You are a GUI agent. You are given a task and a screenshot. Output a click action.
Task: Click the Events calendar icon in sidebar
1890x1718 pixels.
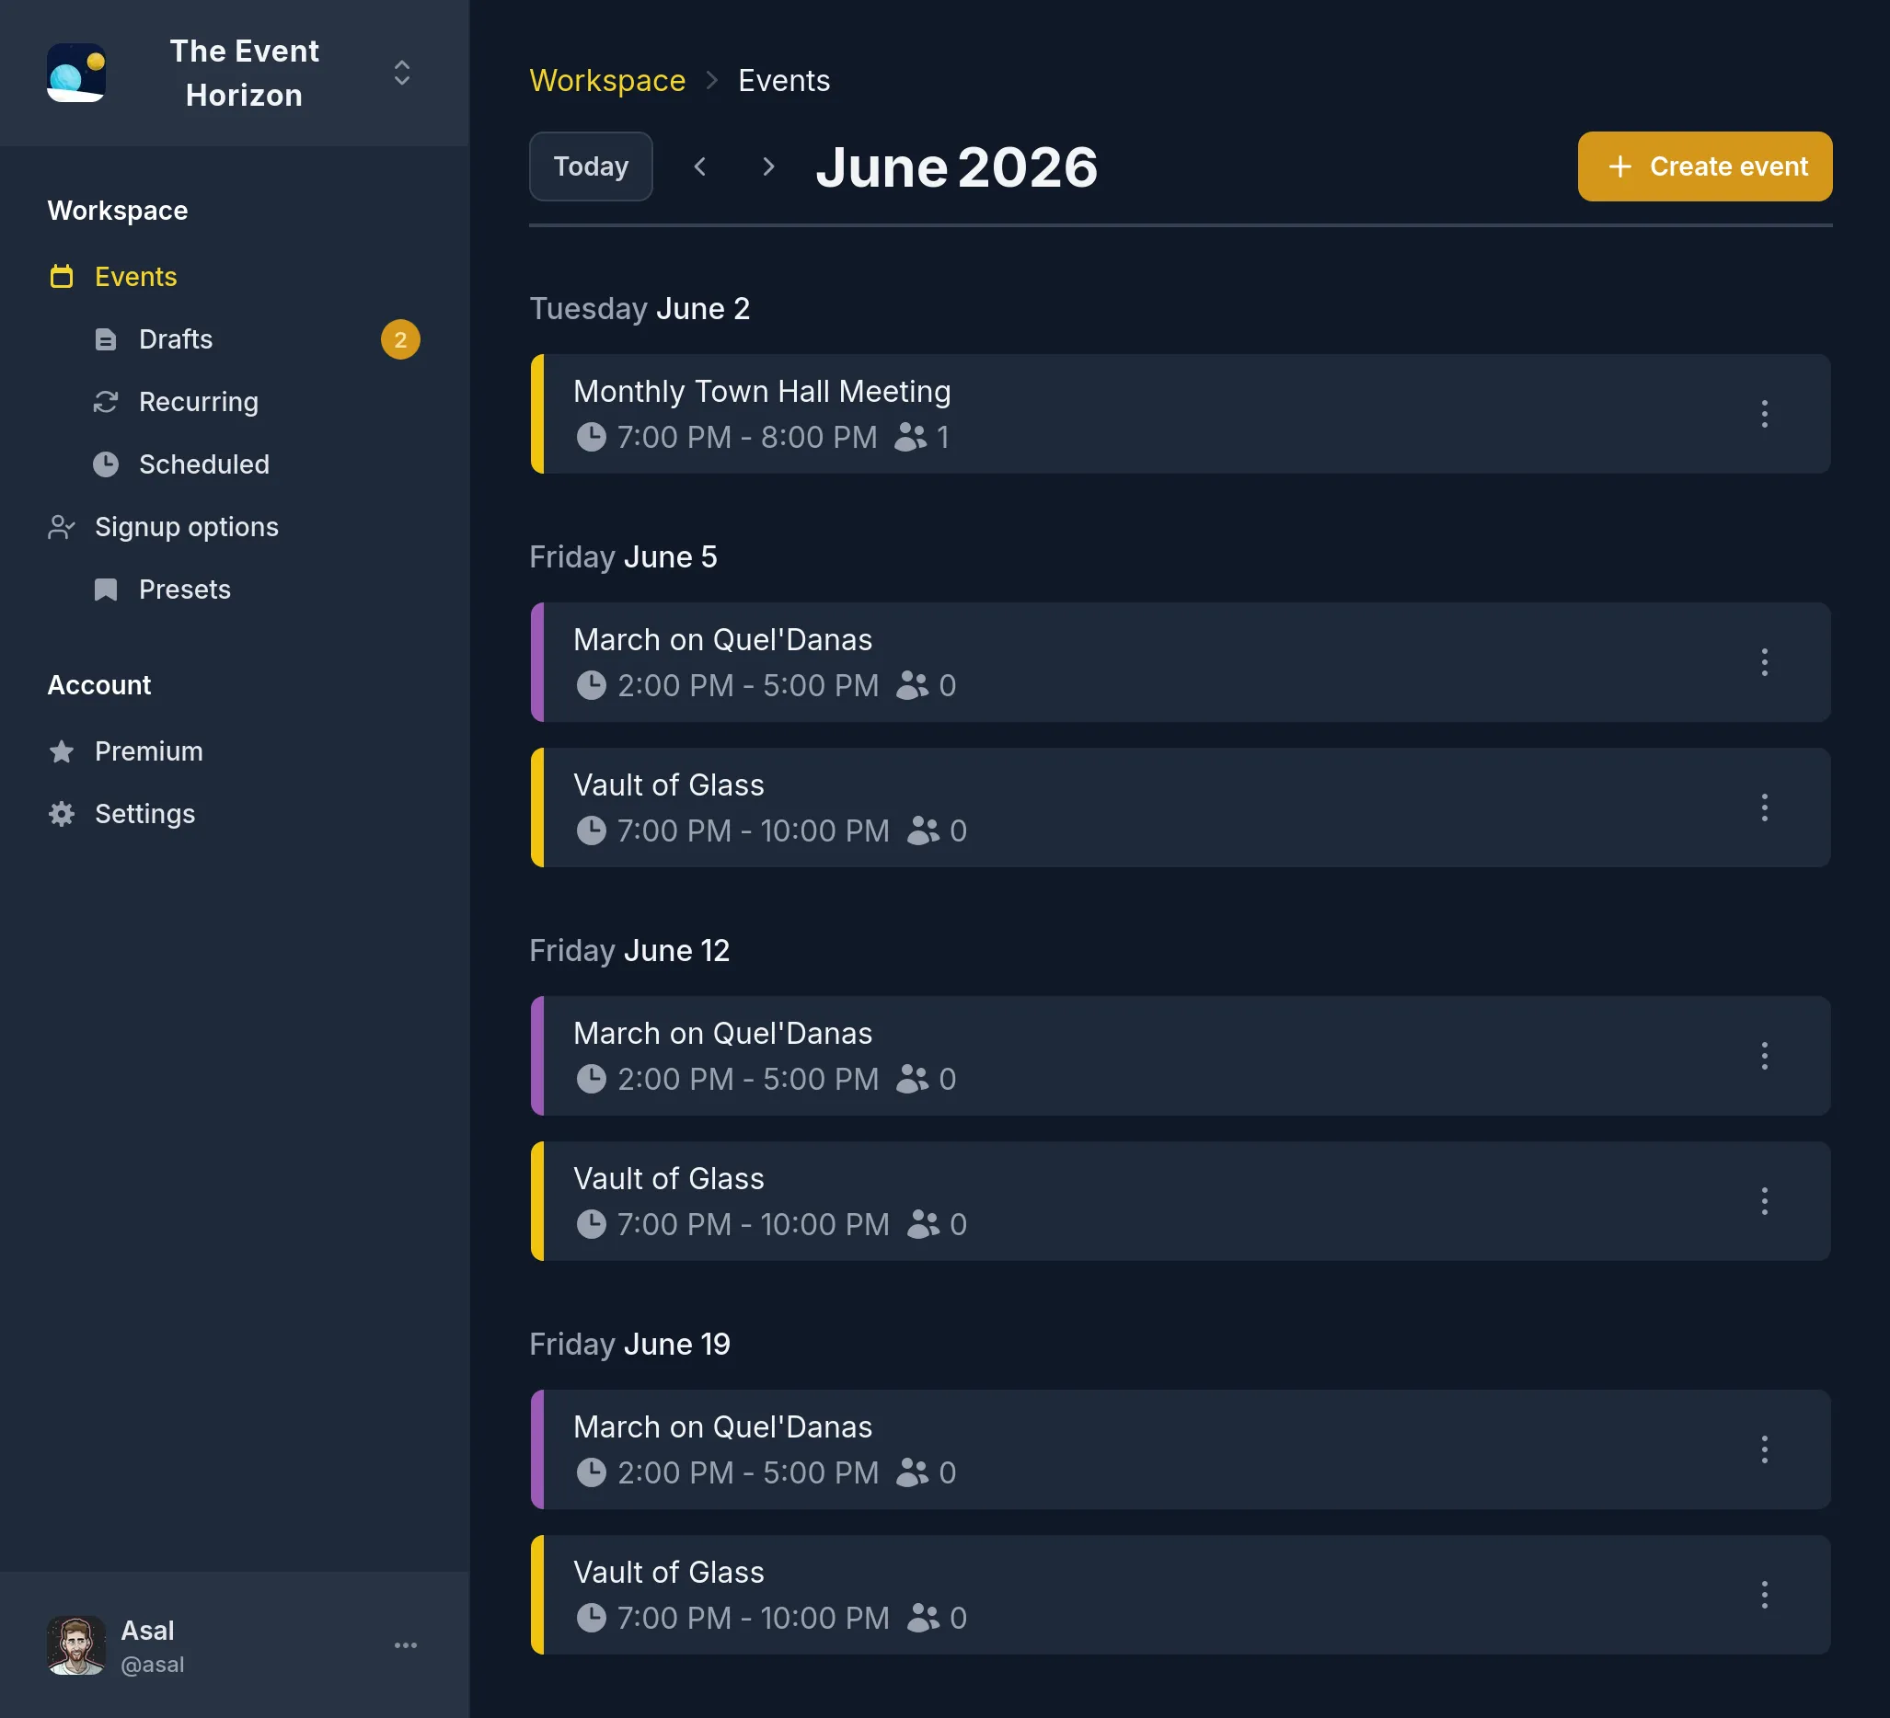click(62, 277)
